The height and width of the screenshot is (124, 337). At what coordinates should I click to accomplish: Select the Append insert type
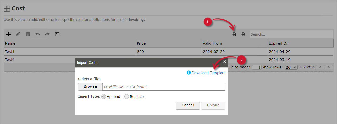(x=104, y=97)
